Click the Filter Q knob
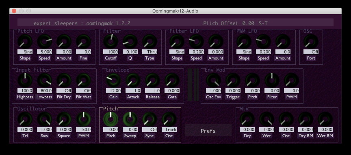 coord(130,41)
